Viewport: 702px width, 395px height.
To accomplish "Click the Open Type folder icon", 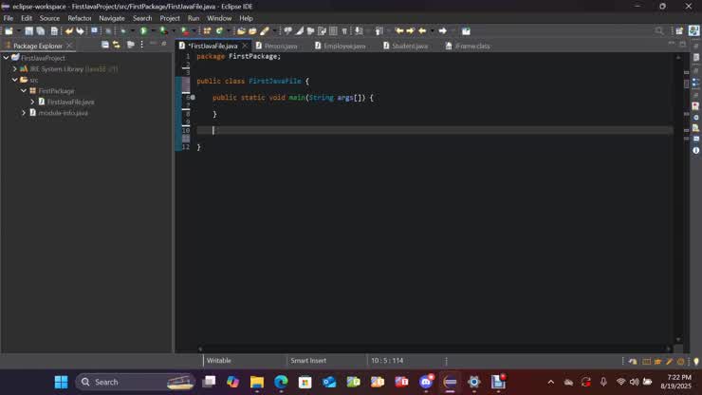I will click(x=241, y=31).
